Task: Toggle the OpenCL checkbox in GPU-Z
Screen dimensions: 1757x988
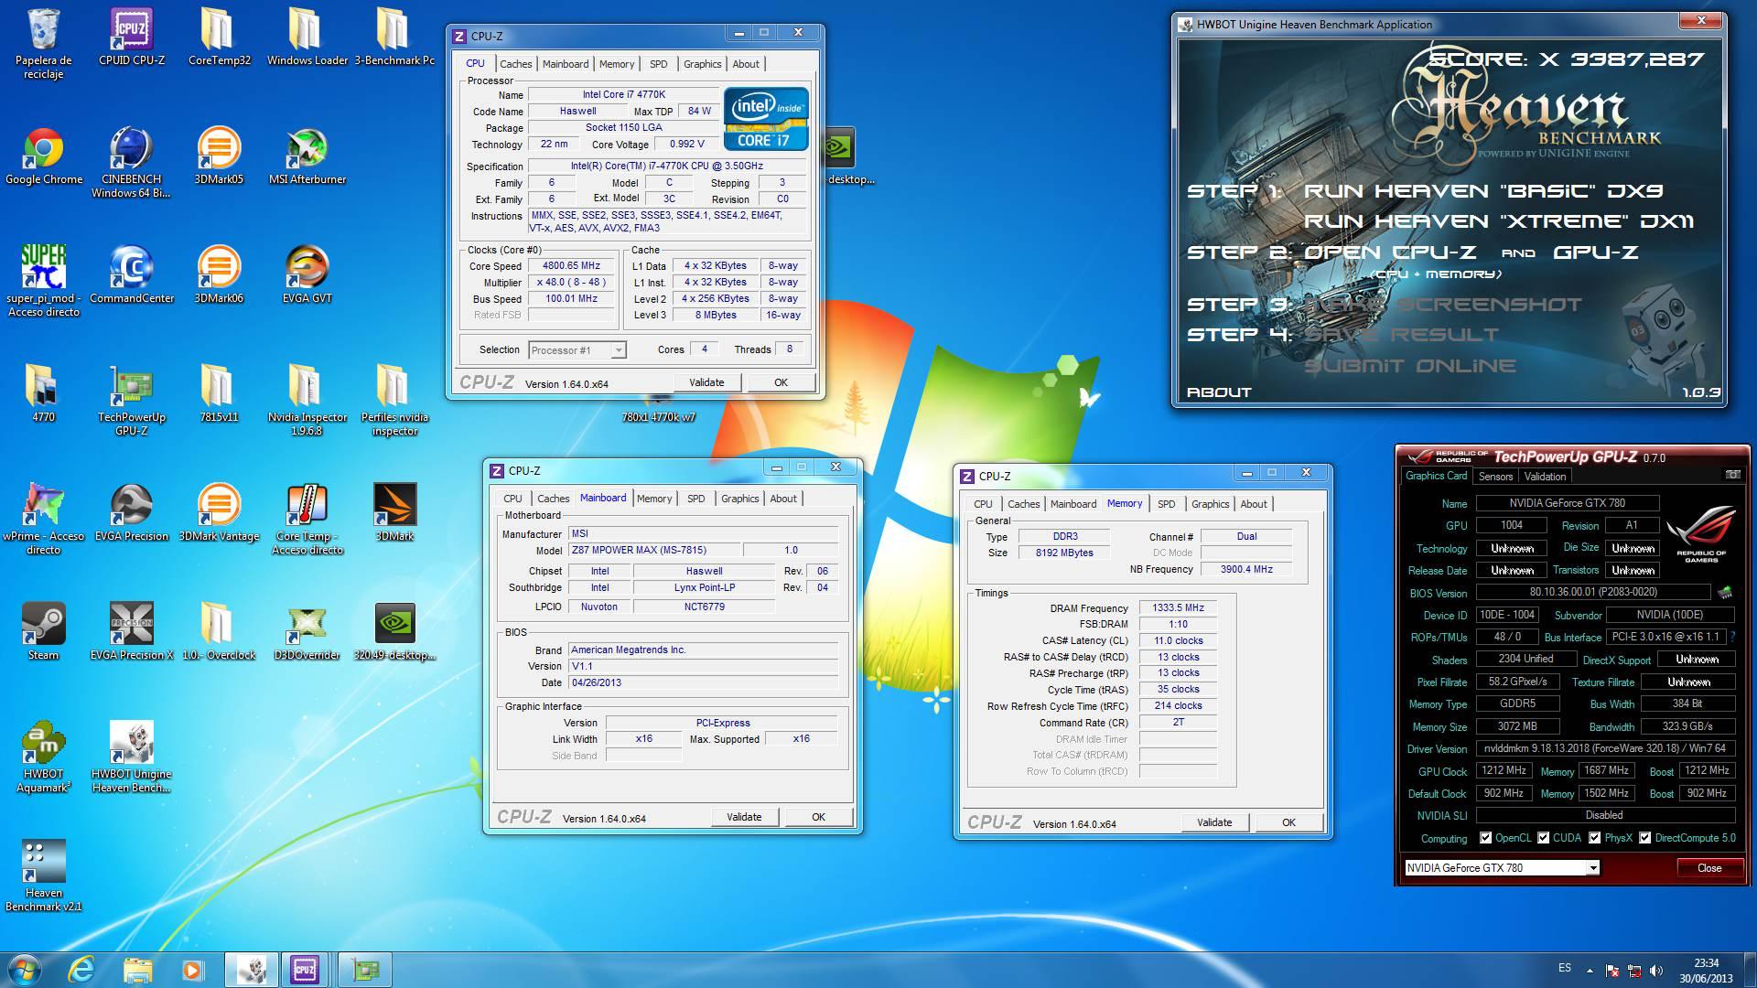Action: point(1486,838)
